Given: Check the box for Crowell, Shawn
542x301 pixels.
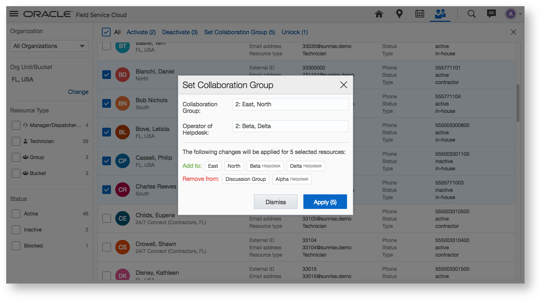Looking at the screenshot, I should [x=106, y=247].
